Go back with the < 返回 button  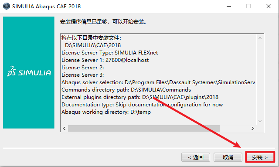[196, 157]
